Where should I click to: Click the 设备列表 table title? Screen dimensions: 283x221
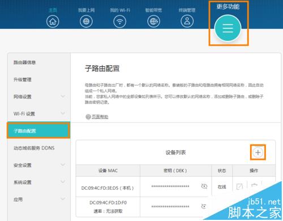point(175,152)
